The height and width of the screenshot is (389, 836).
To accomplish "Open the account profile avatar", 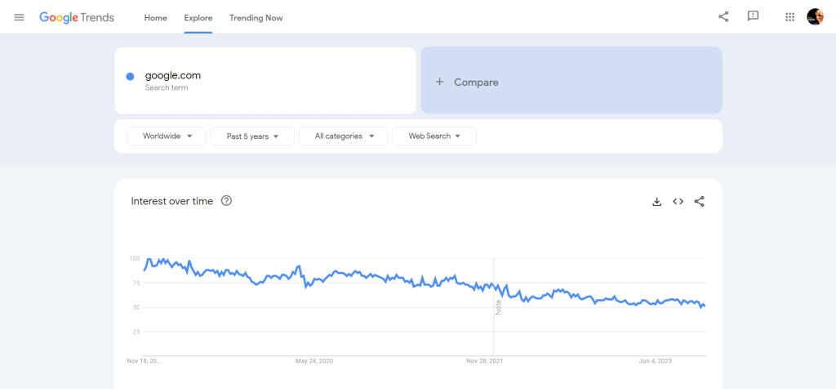I will pyautogui.click(x=816, y=16).
